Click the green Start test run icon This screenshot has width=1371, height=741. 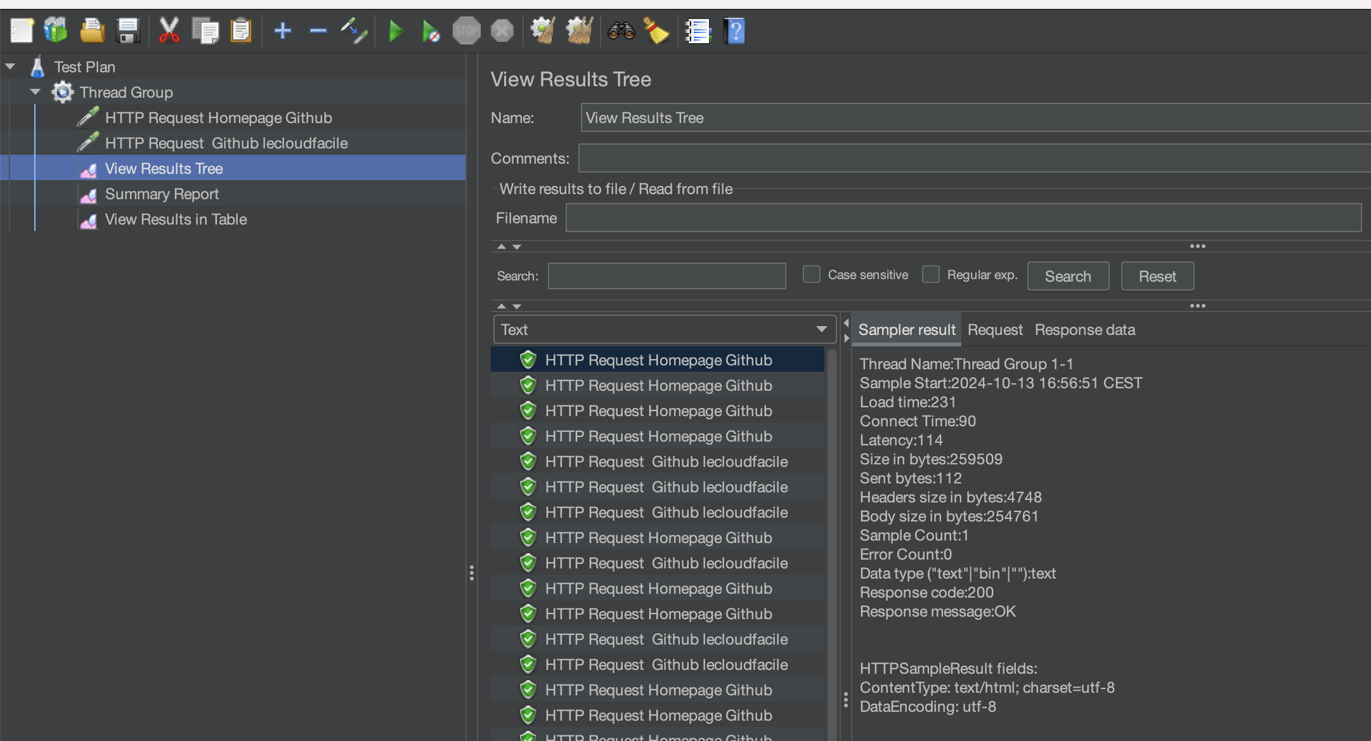coord(396,30)
